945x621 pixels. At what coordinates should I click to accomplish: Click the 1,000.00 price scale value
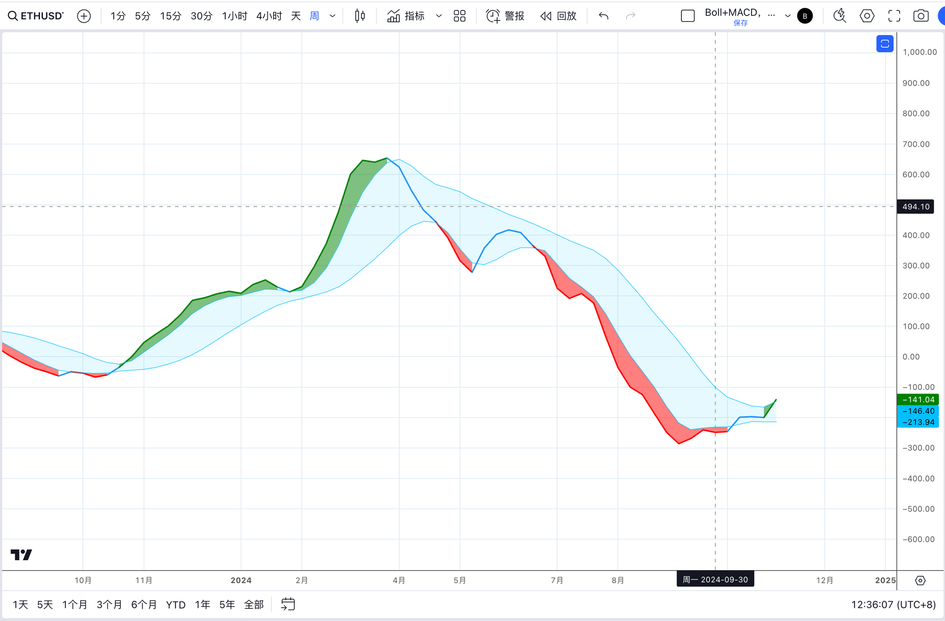click(919, 52)
